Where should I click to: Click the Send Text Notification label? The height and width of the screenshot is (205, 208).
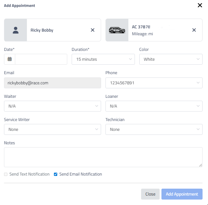pos(29,174)
